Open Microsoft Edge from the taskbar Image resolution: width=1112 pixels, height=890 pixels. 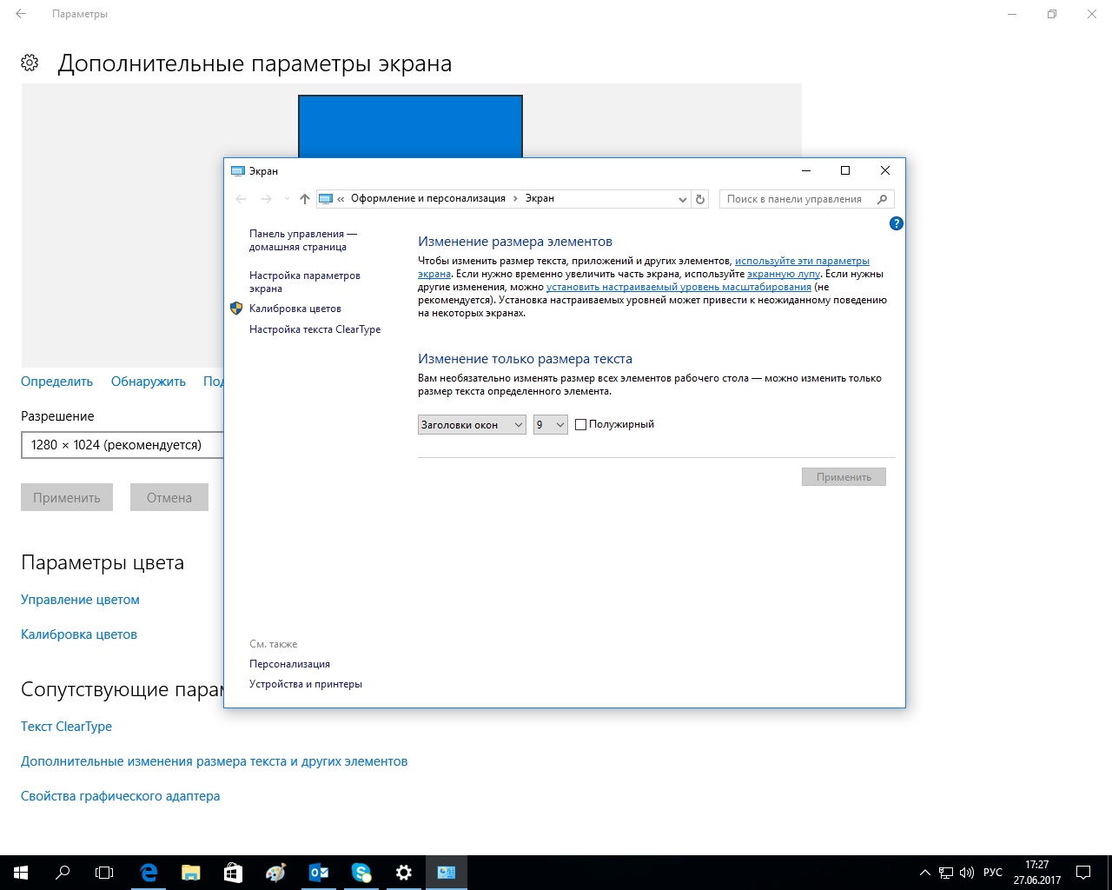(149, 873)
